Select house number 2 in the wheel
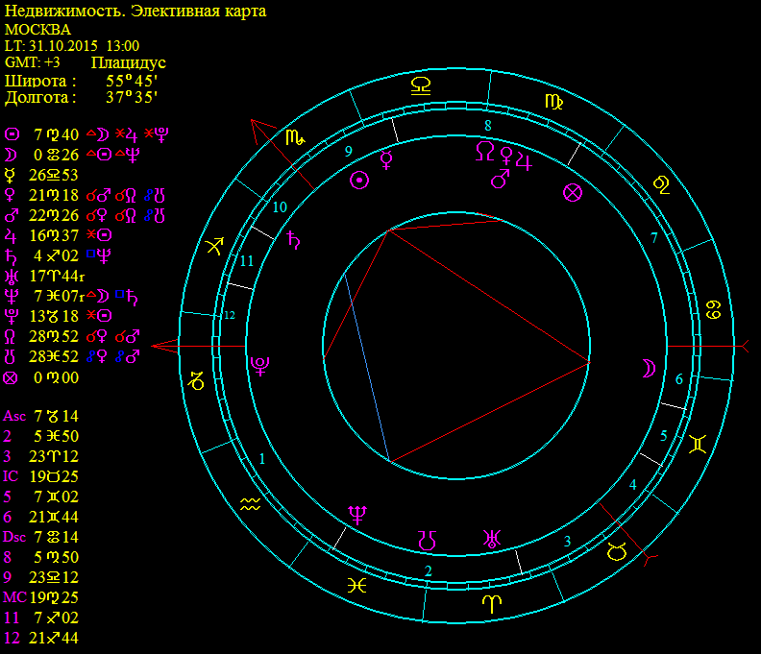This screenshot has height=654, width=761. [429, 571]
